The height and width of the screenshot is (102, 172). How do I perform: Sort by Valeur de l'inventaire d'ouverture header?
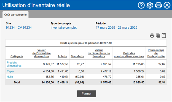41,53
